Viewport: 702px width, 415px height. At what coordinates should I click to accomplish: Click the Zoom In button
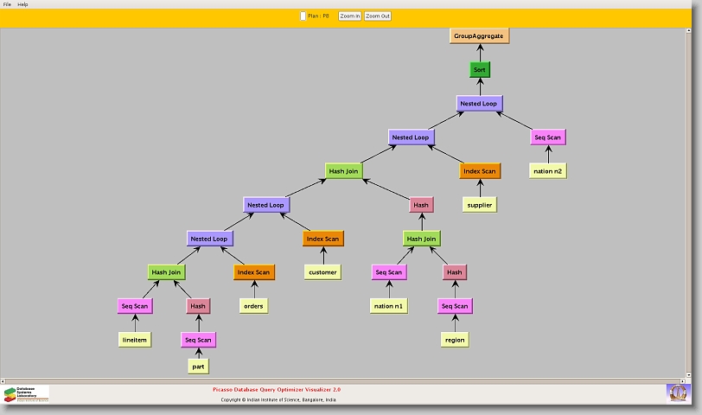click(349, 16)
